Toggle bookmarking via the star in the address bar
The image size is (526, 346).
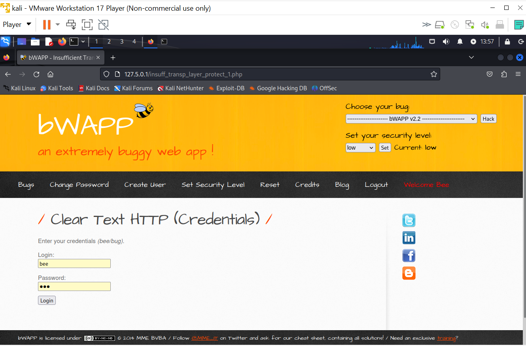(x=434, y=74)
